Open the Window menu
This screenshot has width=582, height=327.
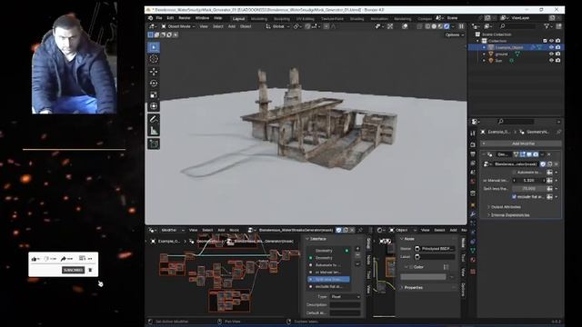click(x=202, y=18)
